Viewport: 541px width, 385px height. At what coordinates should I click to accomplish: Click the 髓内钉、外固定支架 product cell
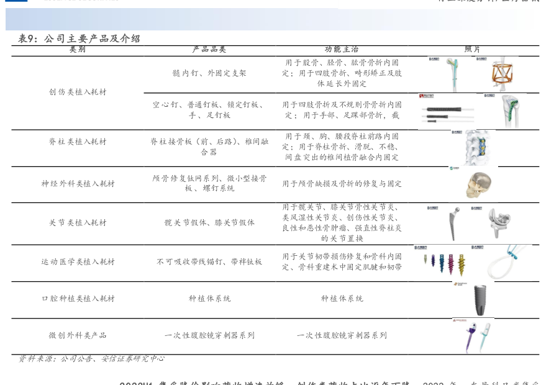209,73
